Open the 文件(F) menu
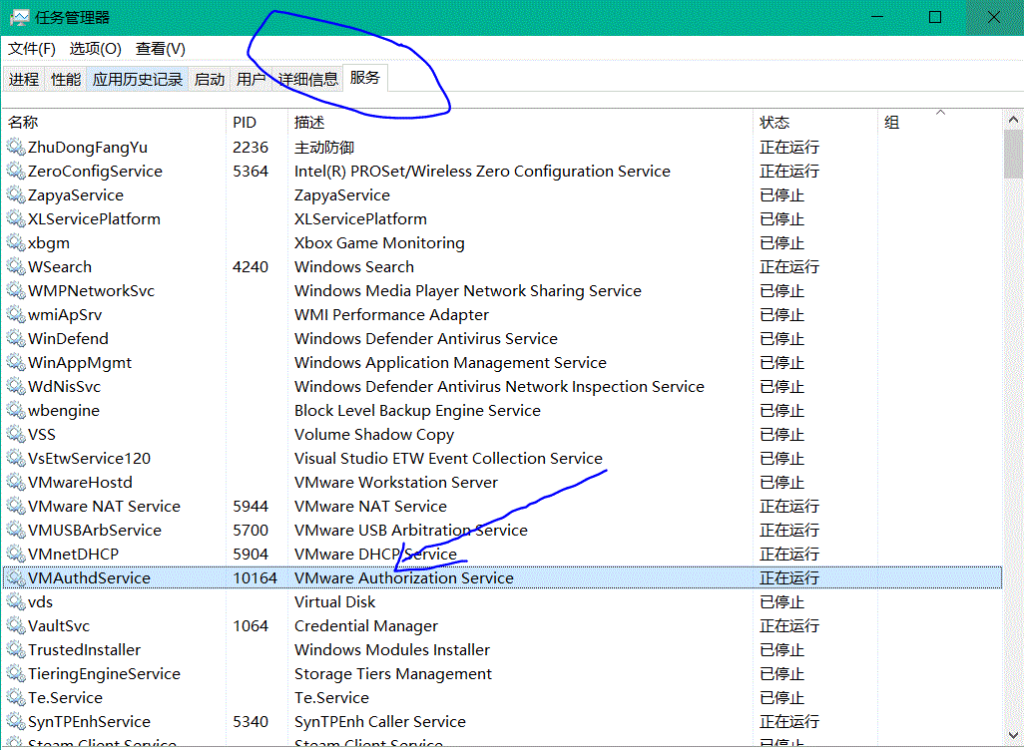1024x750 pixels. point(31,49)
